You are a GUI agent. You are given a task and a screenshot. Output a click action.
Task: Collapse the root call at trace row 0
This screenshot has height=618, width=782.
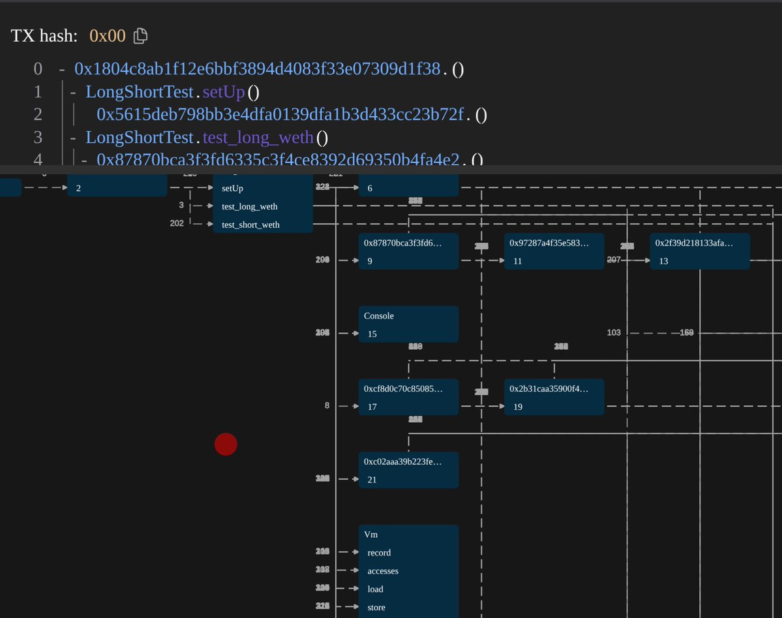pos(63,69)
